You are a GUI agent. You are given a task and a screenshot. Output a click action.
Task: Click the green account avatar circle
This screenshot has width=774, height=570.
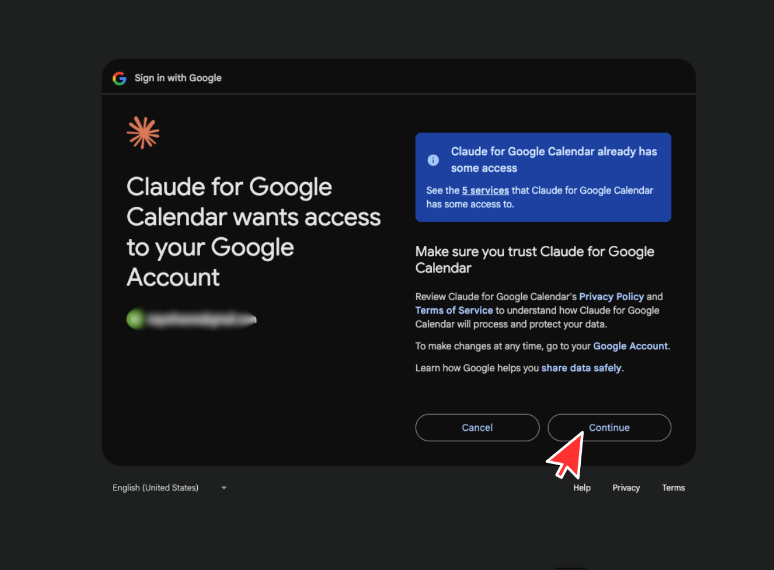135,319
